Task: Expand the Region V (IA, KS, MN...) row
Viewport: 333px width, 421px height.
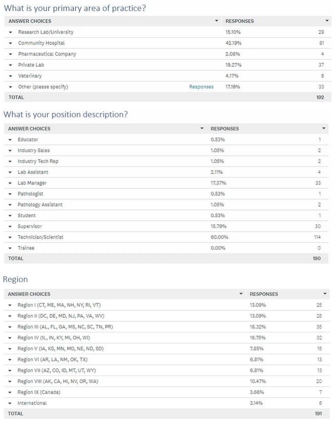Action: (x=11, y=348)
